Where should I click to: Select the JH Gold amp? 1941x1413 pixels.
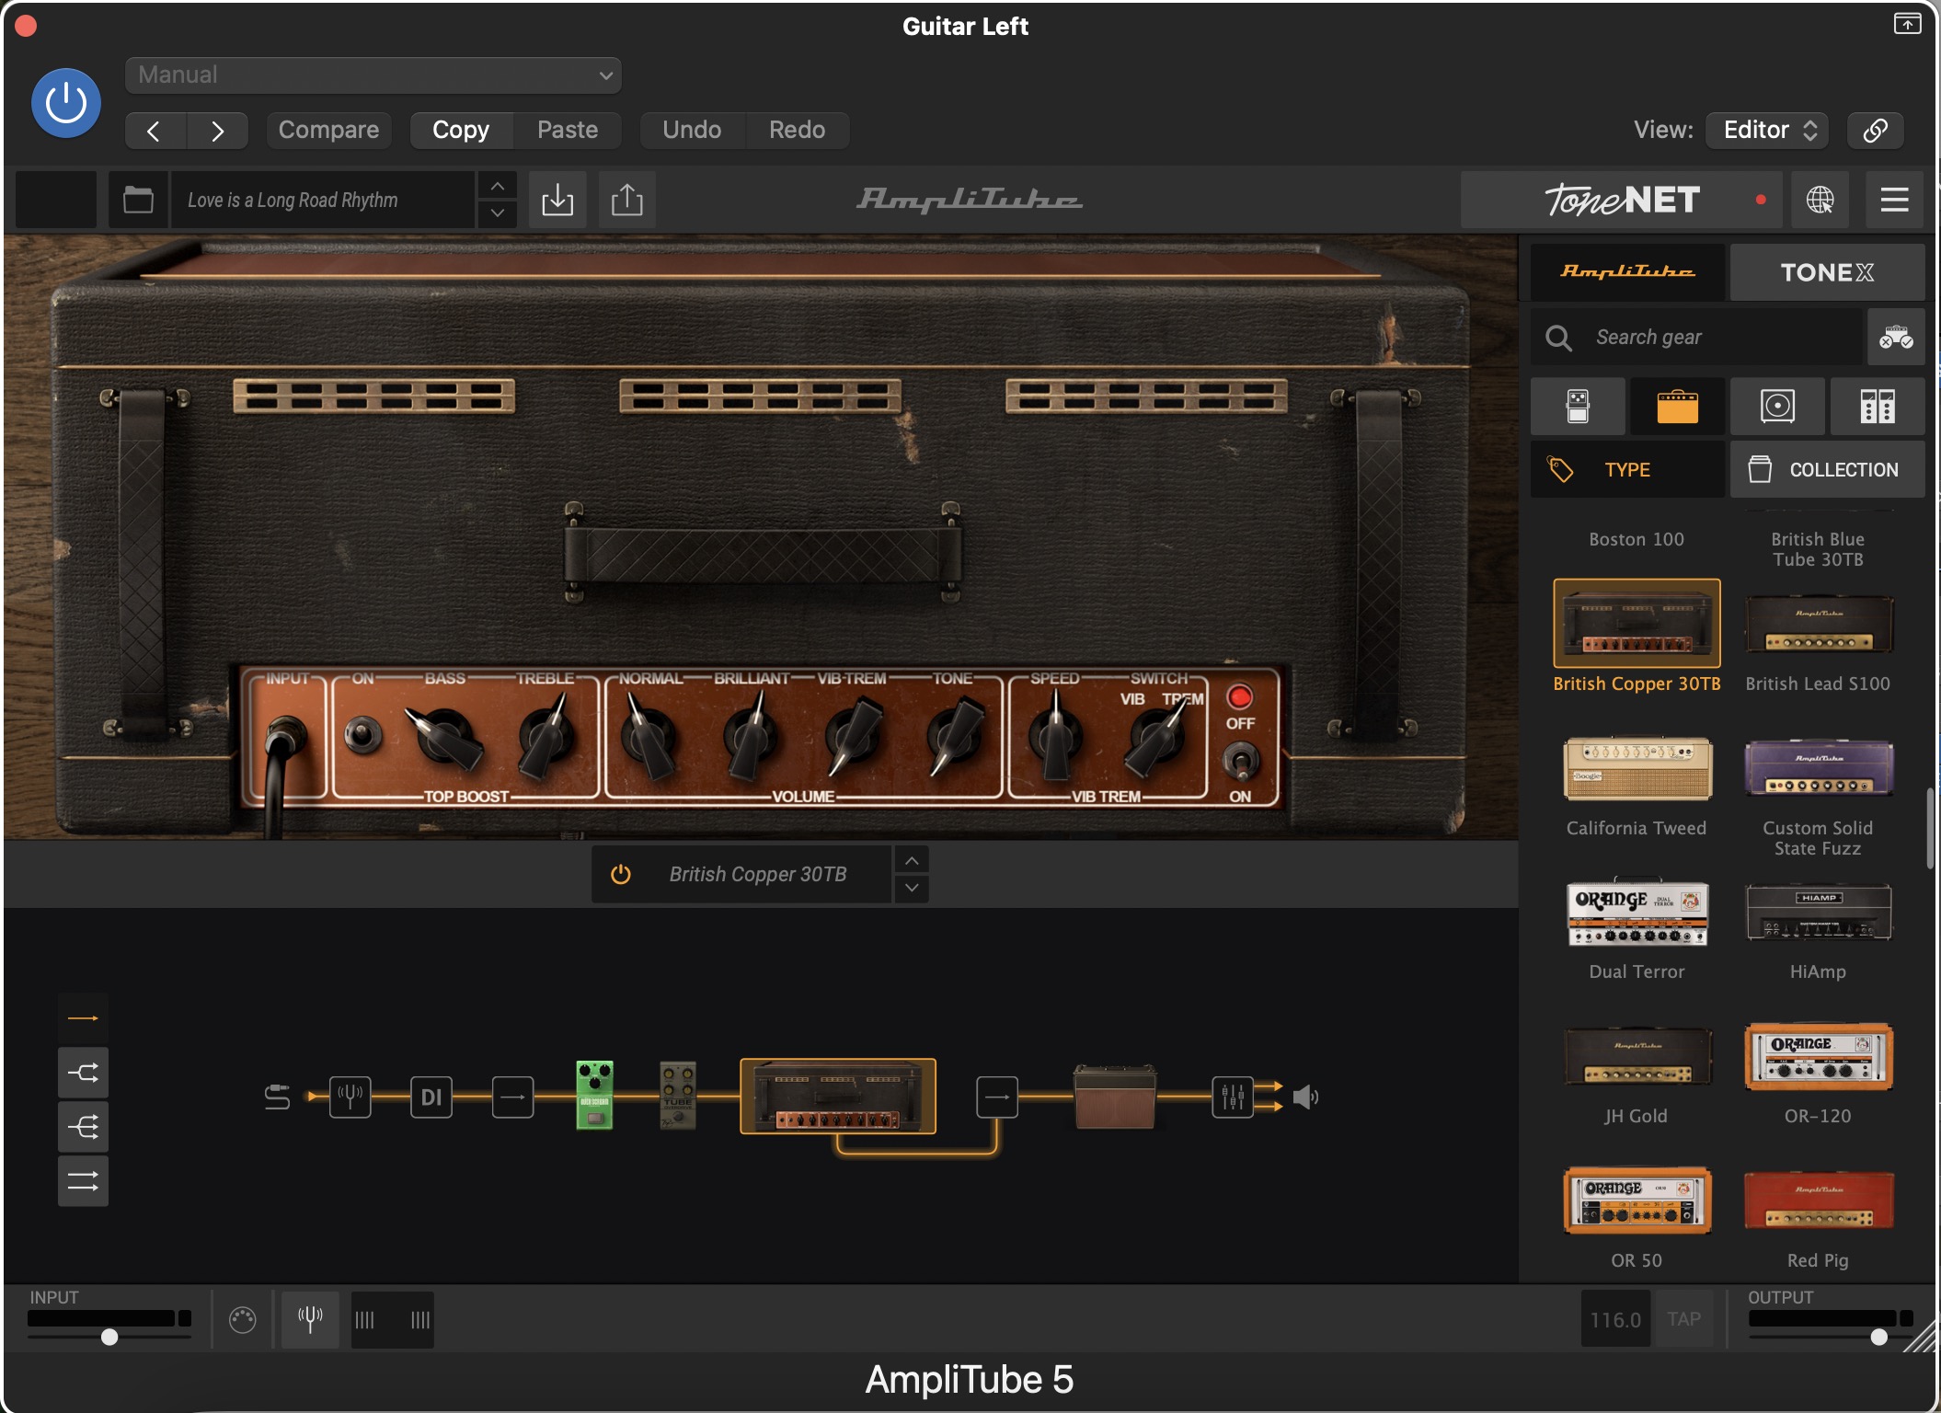pyautogui.click(x=1637, y=1056)
